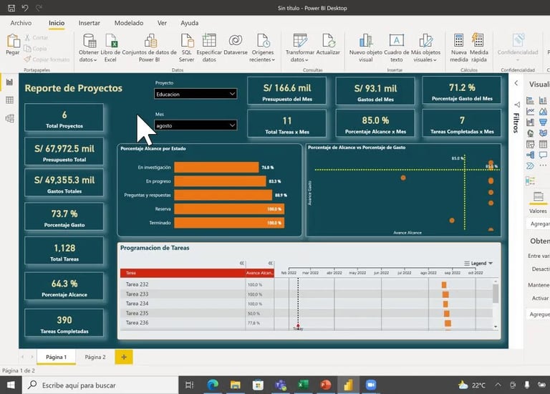This screenshot has height=394, width=550.
Task: Collapse the Visualizaciones pane chevron
Action: pyautogui.click(x=516, y=83)
